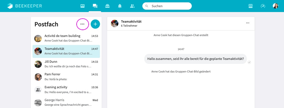Open the marketplace store icon
284x108 pixels.
click(251, 6)
